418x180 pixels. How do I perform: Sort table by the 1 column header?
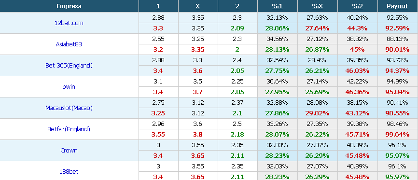point(158,6)
